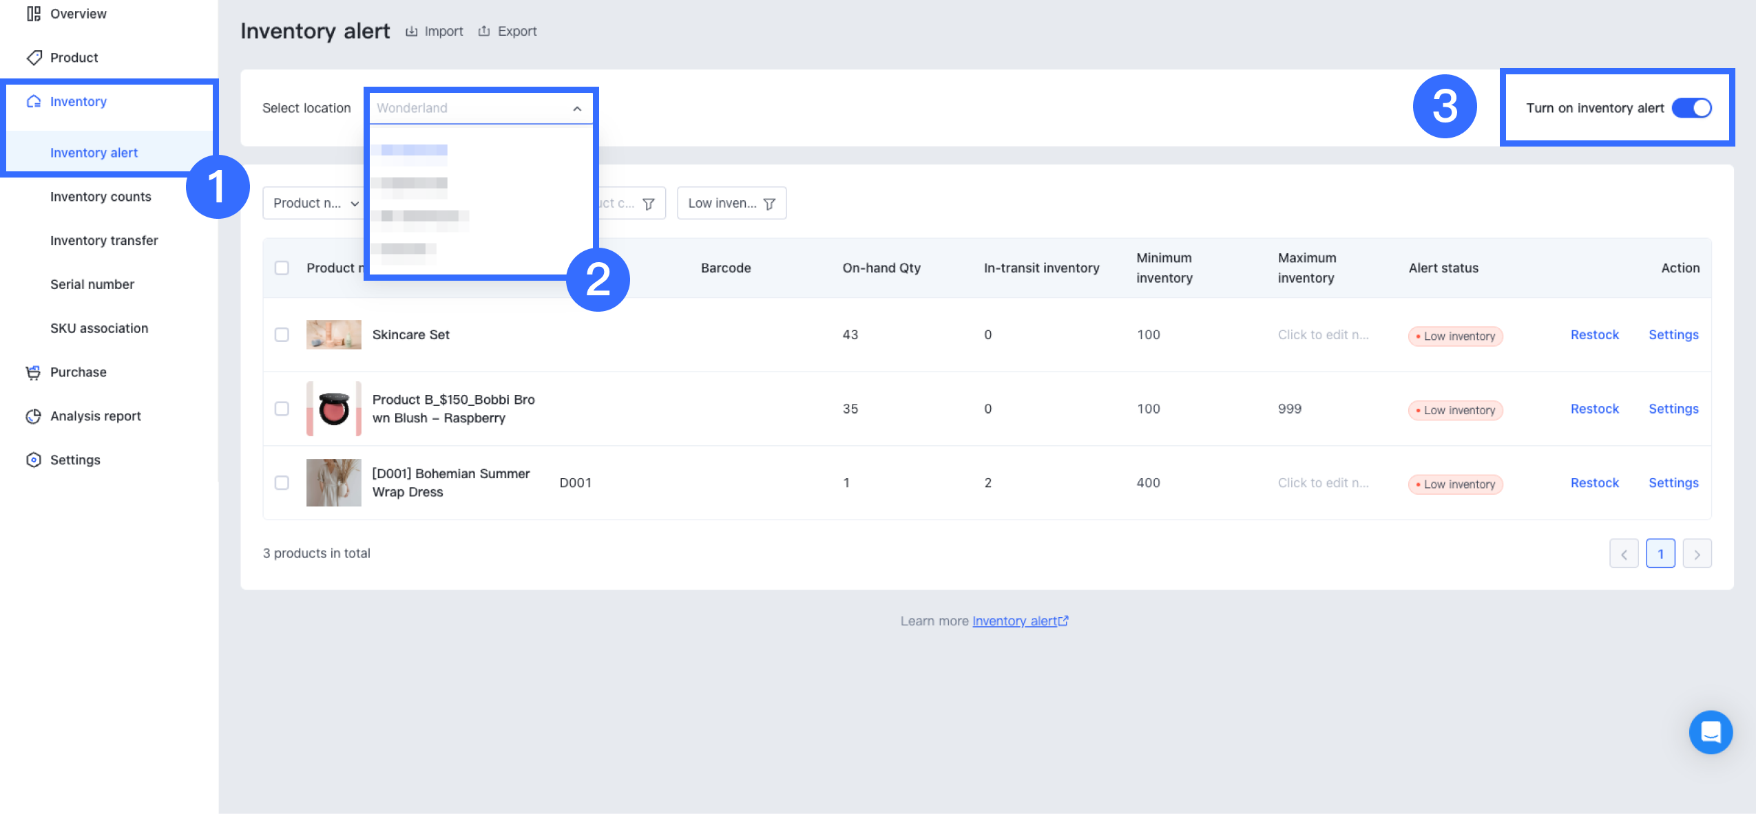Click the next page arrow
Screen dimensions: 1756x814
1696,554
